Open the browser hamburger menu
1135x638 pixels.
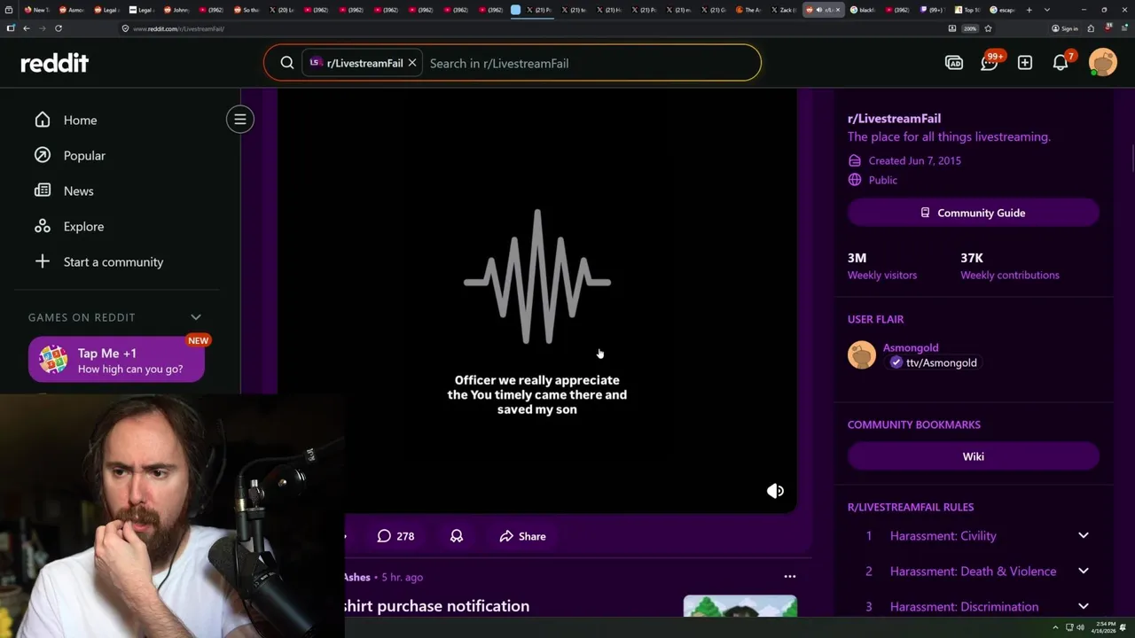[x=1124, y=28]
